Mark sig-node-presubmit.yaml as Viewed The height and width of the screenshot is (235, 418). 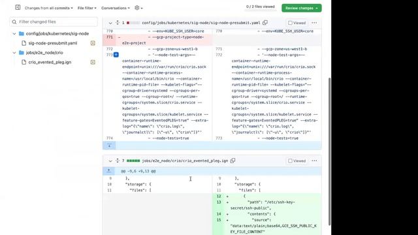click(297, 23)
